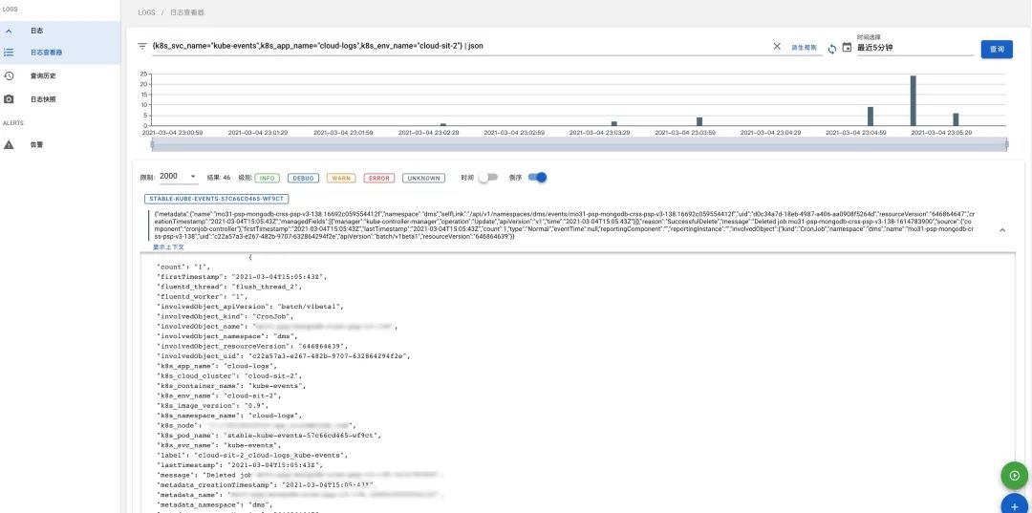This screenshot has height=513, width=1032.
Task: Click the refresh icon beside the time selector
Action: tap(832, 49)
